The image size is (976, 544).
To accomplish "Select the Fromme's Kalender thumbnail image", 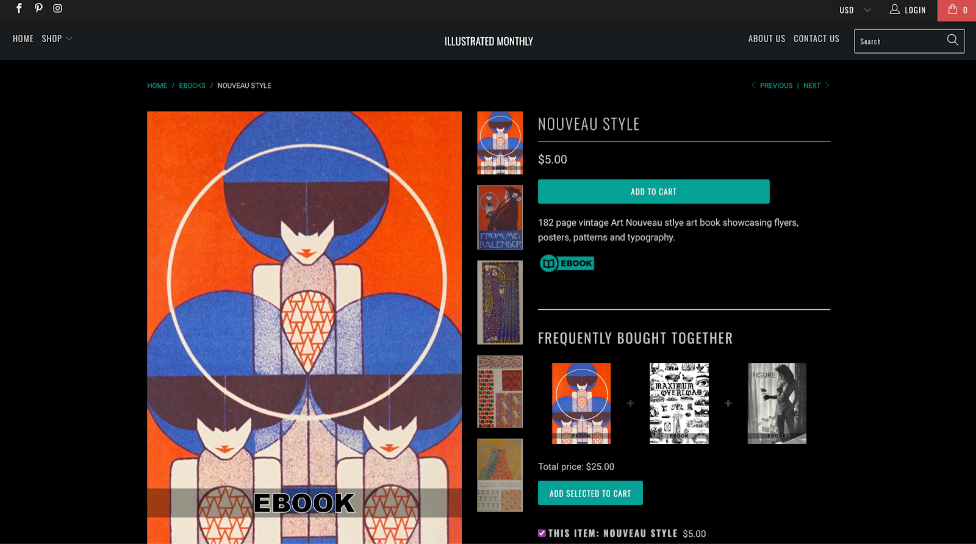I will click(x=500, y=218).
